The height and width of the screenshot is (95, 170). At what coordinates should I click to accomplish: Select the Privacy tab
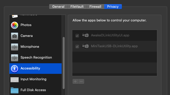[113, 6]
